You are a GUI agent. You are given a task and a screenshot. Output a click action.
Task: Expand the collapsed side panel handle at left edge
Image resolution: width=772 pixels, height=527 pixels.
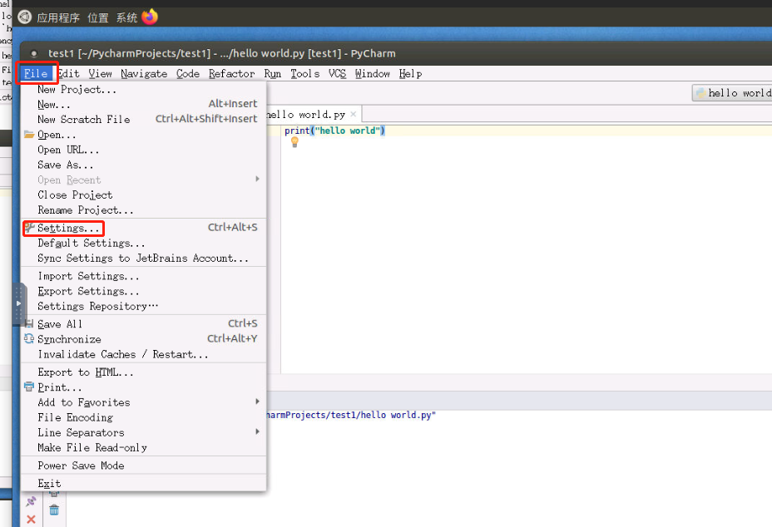tap(18, 303)
